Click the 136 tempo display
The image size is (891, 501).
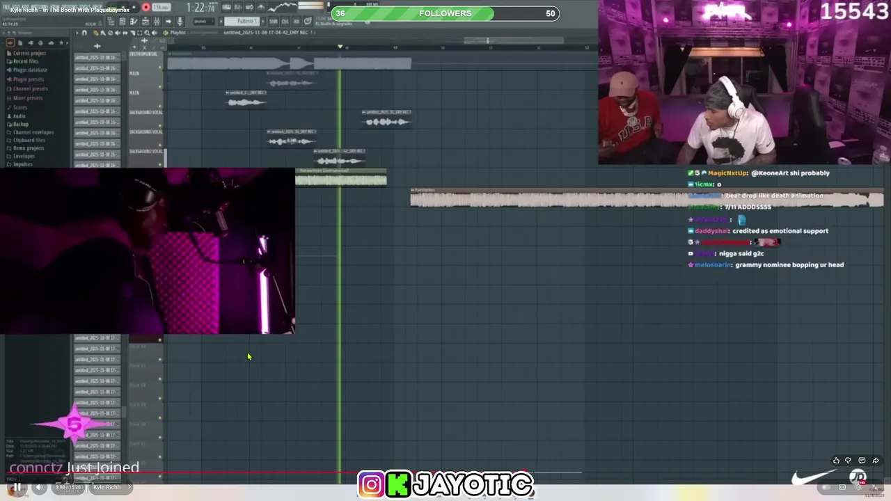coord(161,7)
